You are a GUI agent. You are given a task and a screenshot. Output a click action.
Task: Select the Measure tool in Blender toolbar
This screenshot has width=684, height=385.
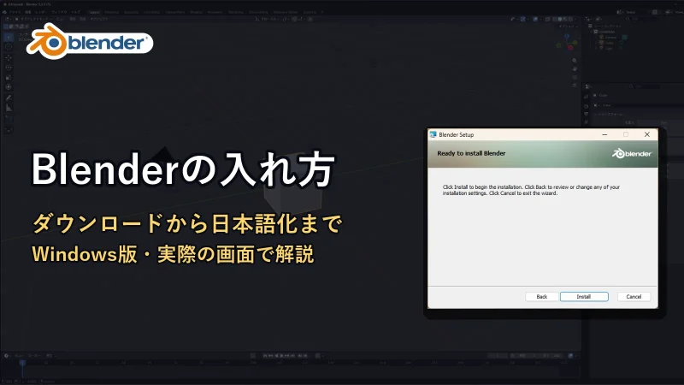click(x=9, y=109)
